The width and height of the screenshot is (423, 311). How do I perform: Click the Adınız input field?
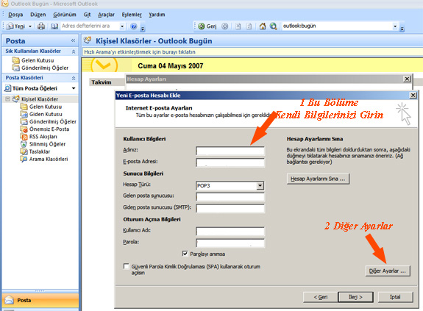coord(230,151)
